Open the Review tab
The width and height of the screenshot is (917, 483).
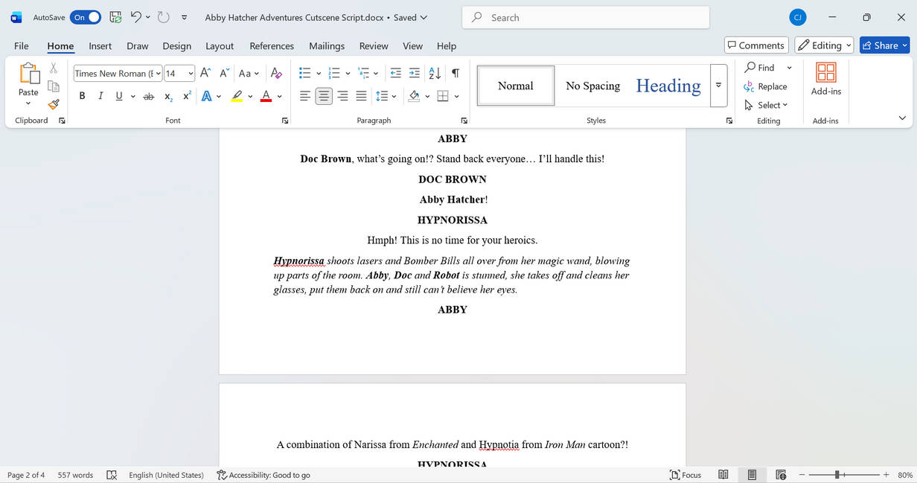click(x=374, y=45)
